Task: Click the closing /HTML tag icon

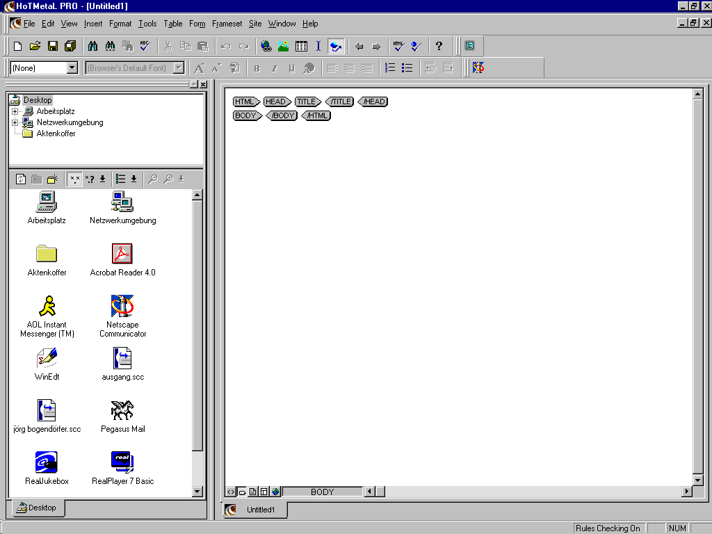Action: pyautogui.click(x=316, y=116)
